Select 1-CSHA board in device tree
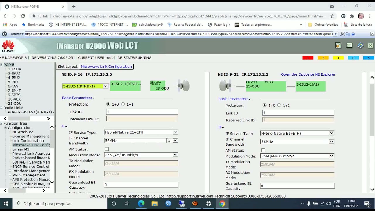The width and height of the screenshot is (375, 211). click(x=14, y=69)
